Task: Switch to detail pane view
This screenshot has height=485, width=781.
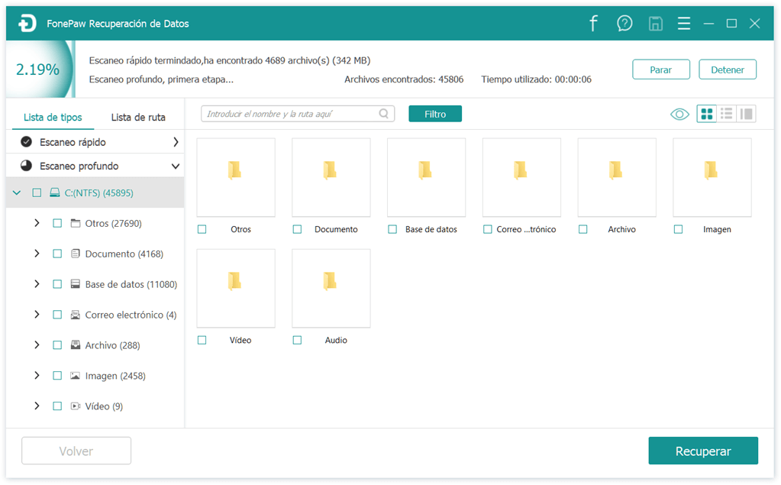Action: coord(747,115)
